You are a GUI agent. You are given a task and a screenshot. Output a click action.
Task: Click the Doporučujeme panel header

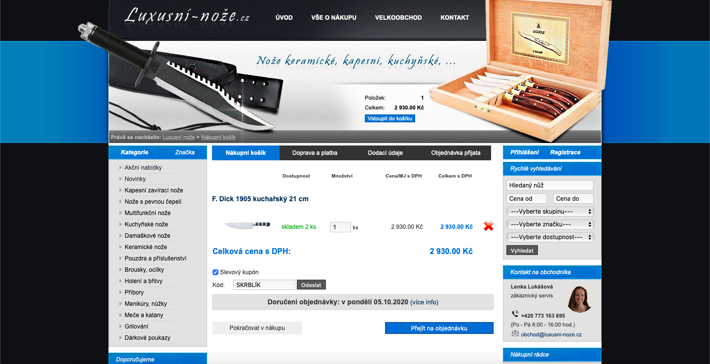click(x=158, y=359)
